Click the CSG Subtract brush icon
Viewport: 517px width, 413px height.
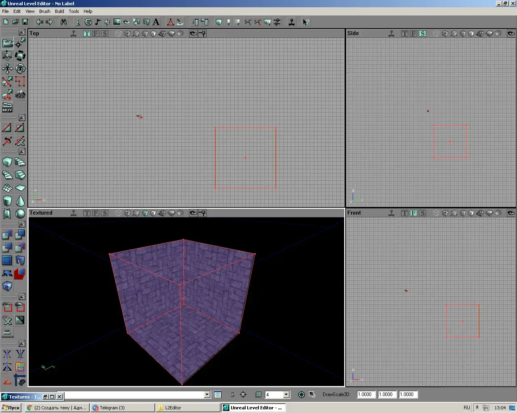coord(20,234)
